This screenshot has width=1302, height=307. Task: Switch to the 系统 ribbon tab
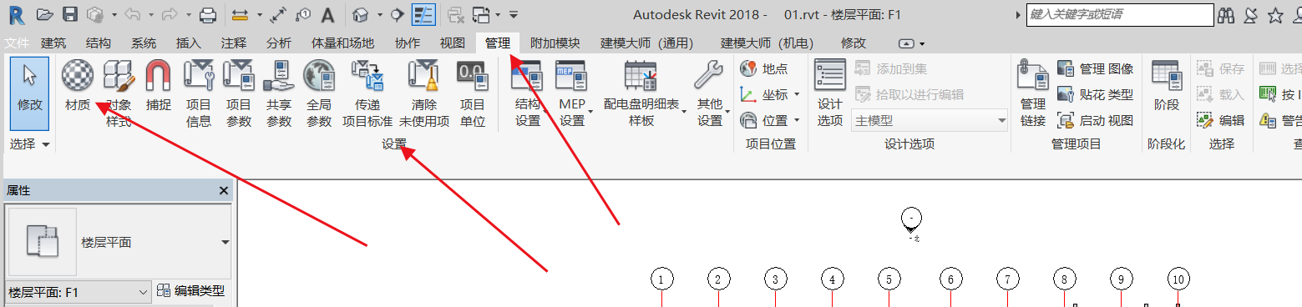click(144, 43)
